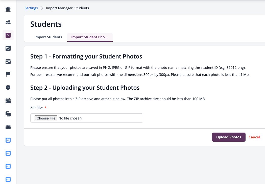This screenshot has height=184, width=265.
Task: Switch to the Import Students tab
Action: coord(48,37)
